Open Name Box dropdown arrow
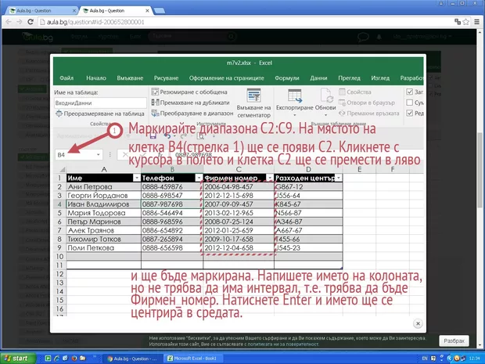Viewport: 485px width, 364px height. [98, 154]
